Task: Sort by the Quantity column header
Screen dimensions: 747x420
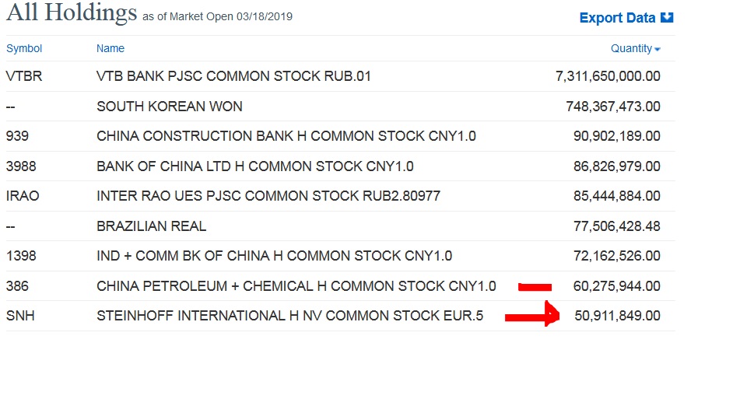Action: coord(631,48)
